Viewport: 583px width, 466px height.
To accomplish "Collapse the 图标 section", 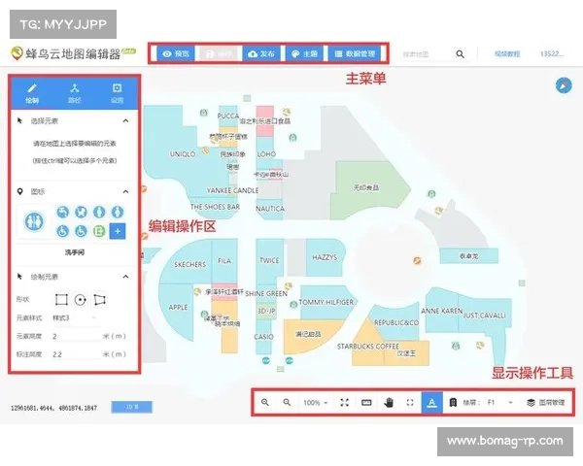I will [x=126, y=191].
